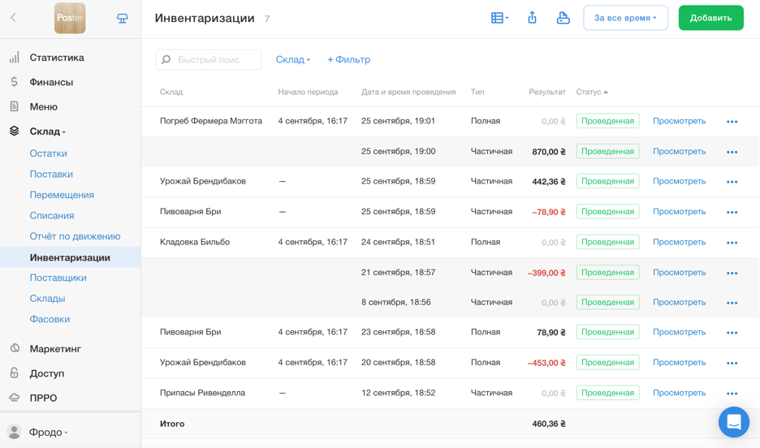
Task: Expand the 'За все время' period dropdown
Action: [625, 18]
